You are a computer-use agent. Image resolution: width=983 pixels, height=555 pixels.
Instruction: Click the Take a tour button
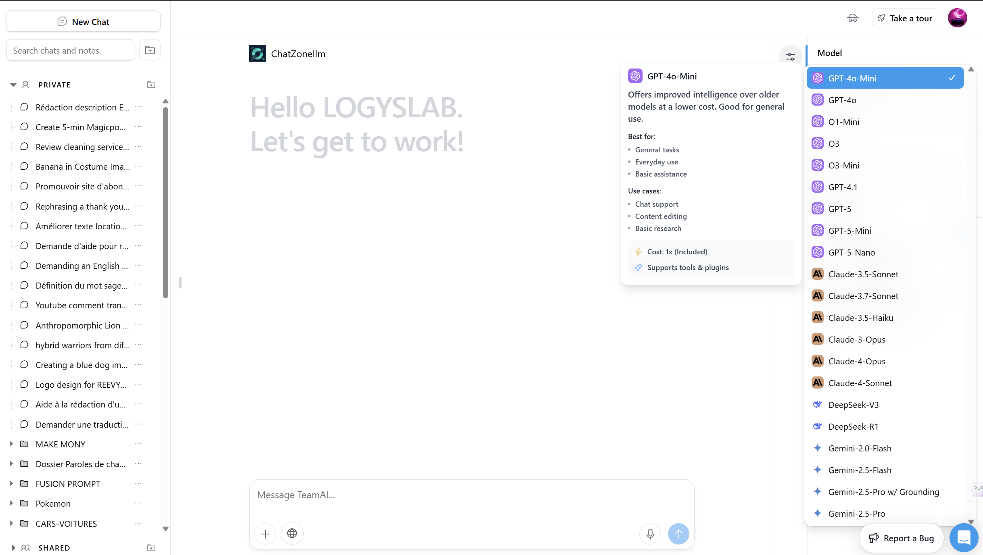(x=905, y=18)
